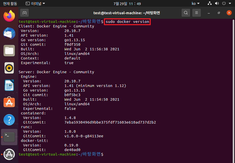
Task: Open Firefox from the dock
Action: pyautogui.click(x=9, y=16)
